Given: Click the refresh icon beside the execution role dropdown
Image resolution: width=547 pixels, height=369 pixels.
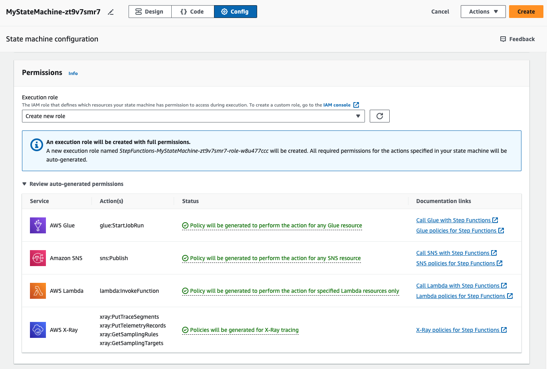Looking at the screenshot, I should point(379,116).
